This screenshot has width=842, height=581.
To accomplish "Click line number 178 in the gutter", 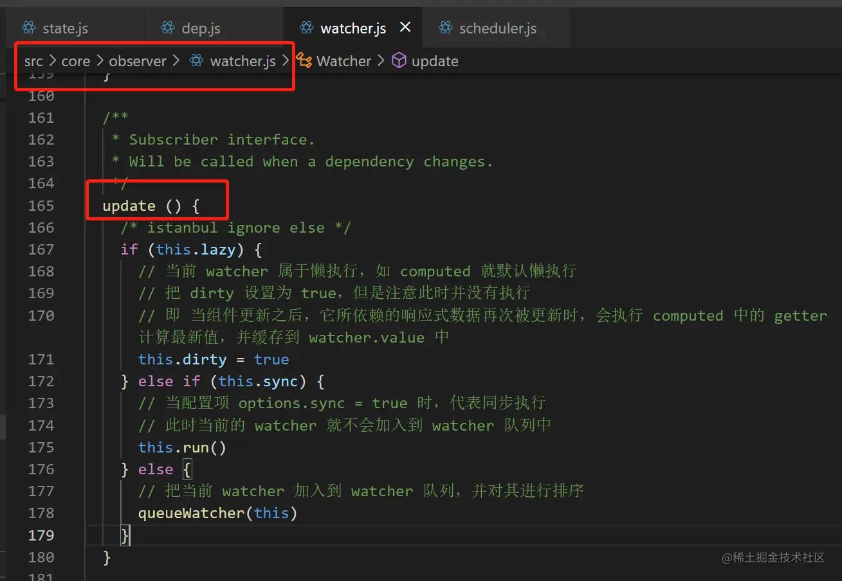I will pos(41,513).
